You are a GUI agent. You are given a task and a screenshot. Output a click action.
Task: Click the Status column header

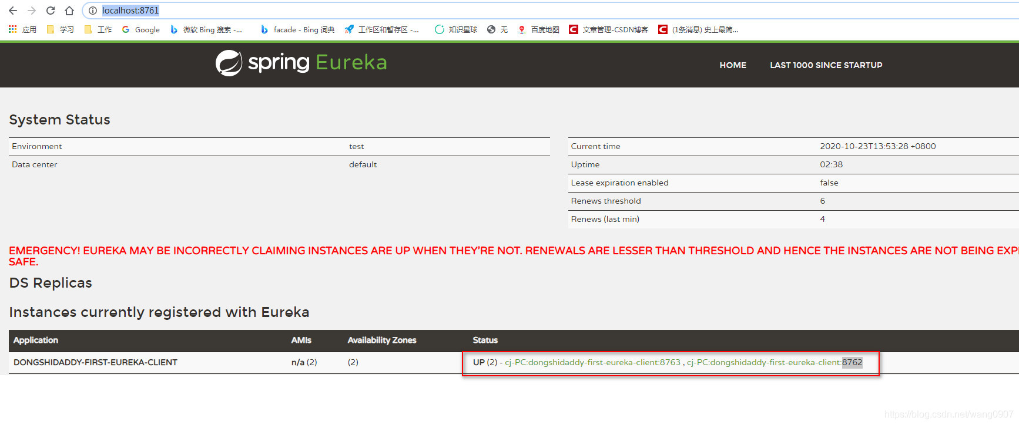coord(485,340)
